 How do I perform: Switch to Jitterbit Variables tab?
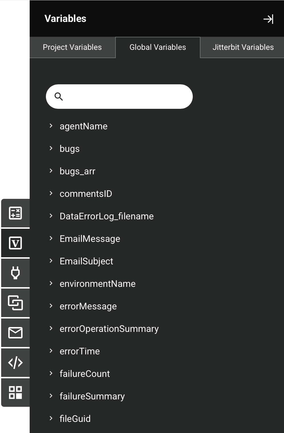point(243,47)
